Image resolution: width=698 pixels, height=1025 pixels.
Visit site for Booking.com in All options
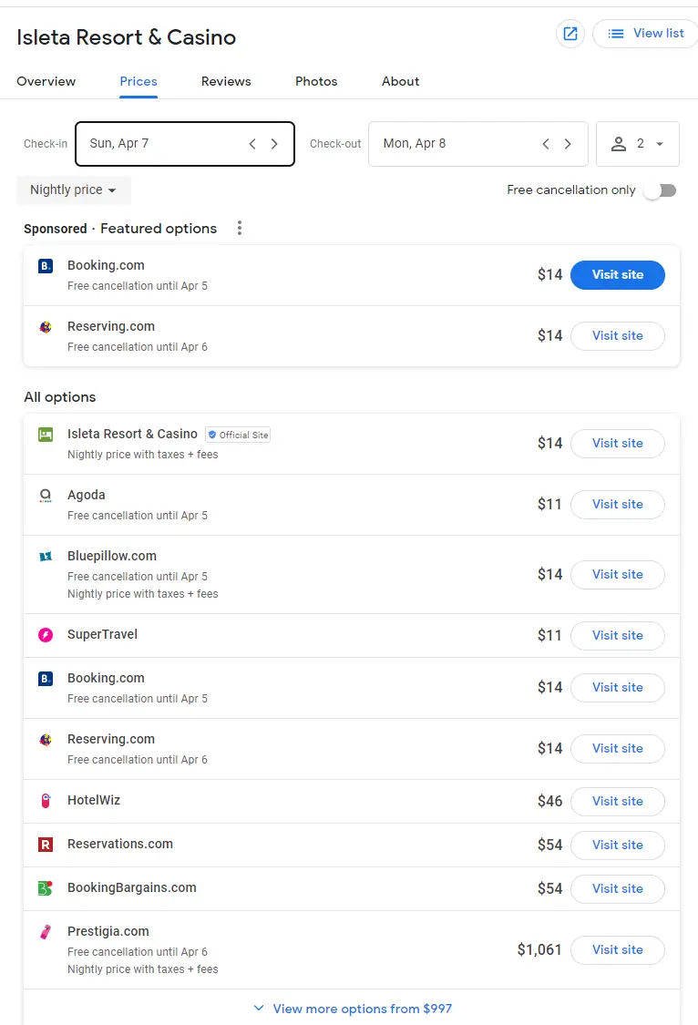pyautogui.click(x=618, y=688)
